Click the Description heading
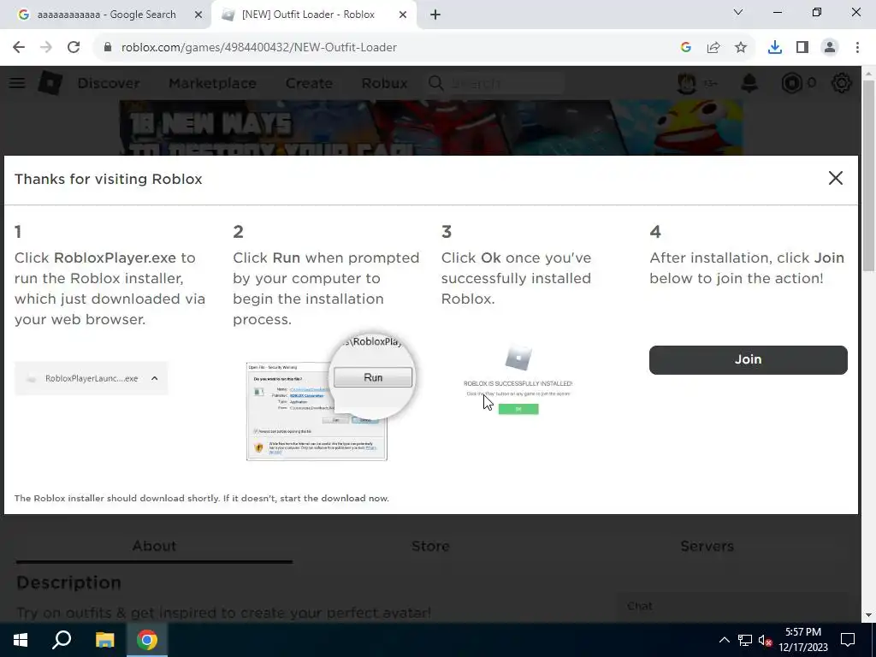 click(68, 583)
